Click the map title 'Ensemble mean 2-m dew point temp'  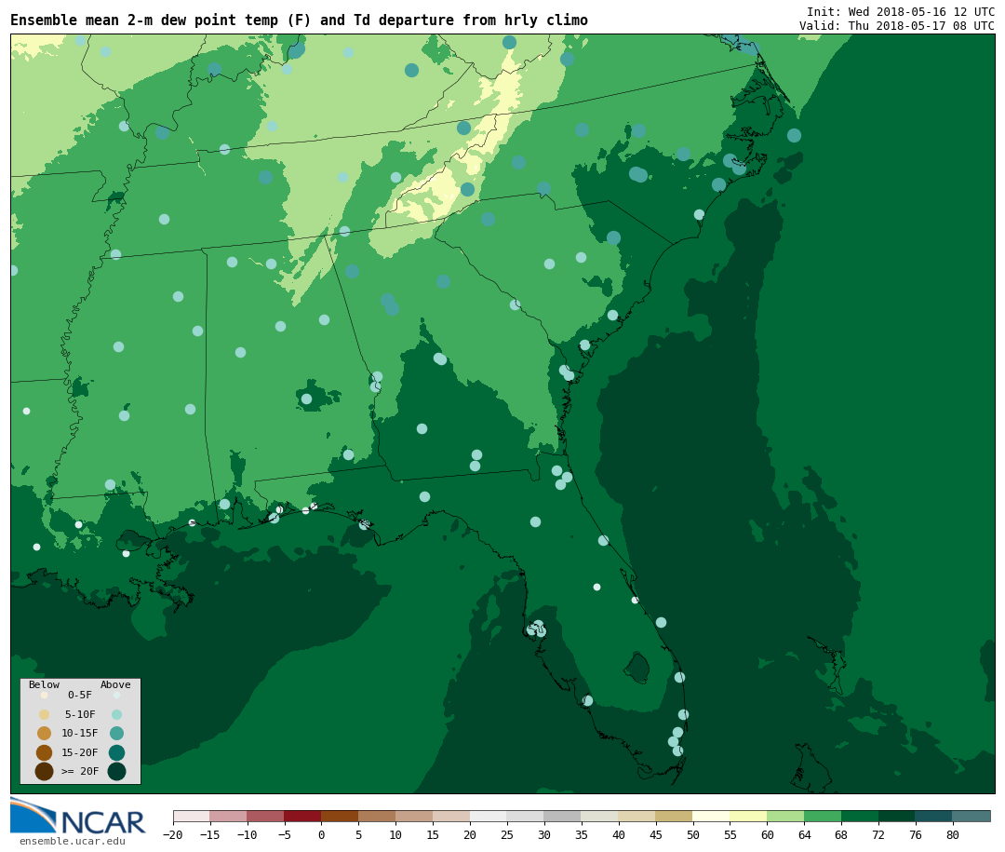click(144, 20)
